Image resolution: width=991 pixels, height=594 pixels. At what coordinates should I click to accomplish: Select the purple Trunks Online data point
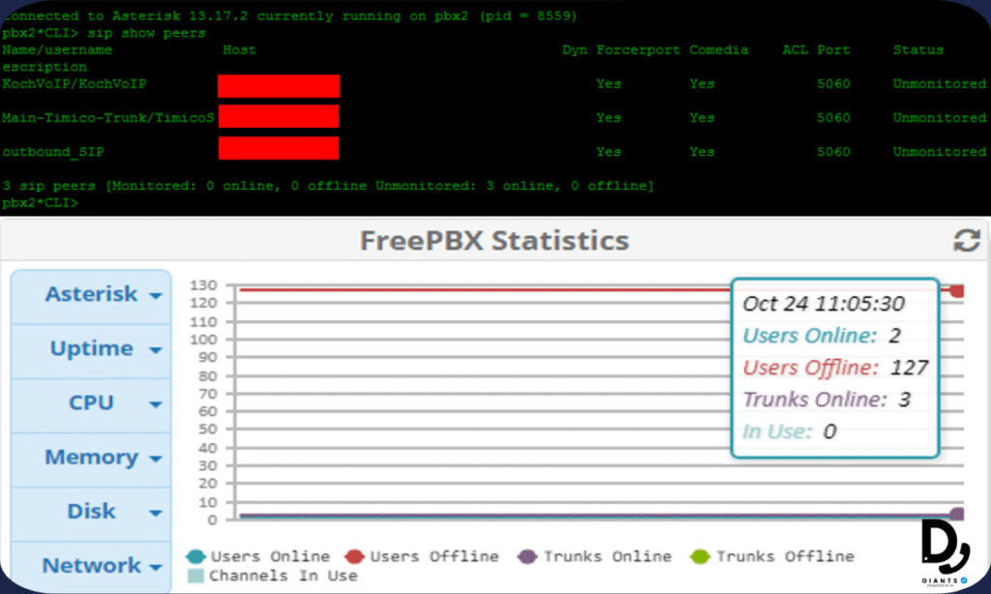[957, 515]
